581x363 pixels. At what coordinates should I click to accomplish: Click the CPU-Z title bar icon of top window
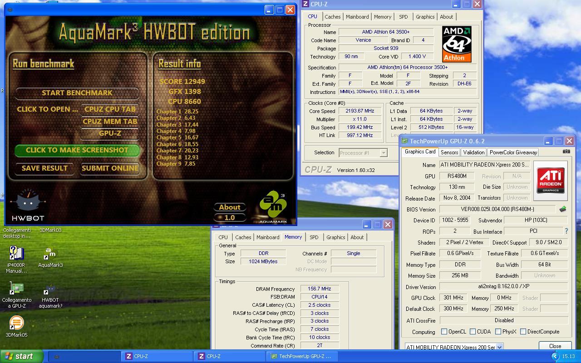pyautogui.click(x=305, y=4)
